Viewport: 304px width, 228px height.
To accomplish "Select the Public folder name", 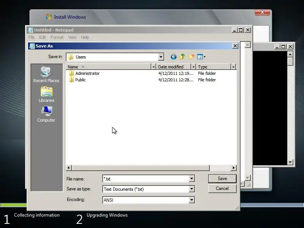I will tap(81, 80).
